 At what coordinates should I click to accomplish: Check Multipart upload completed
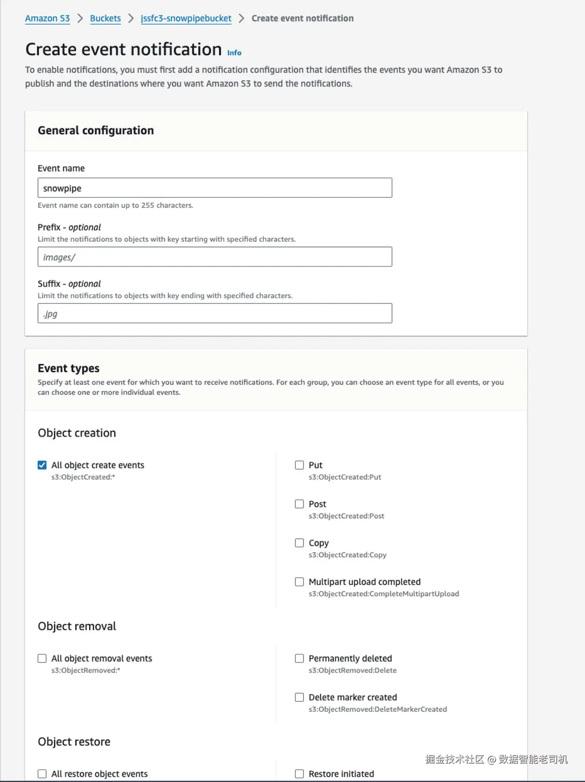[x=300, y=582]
